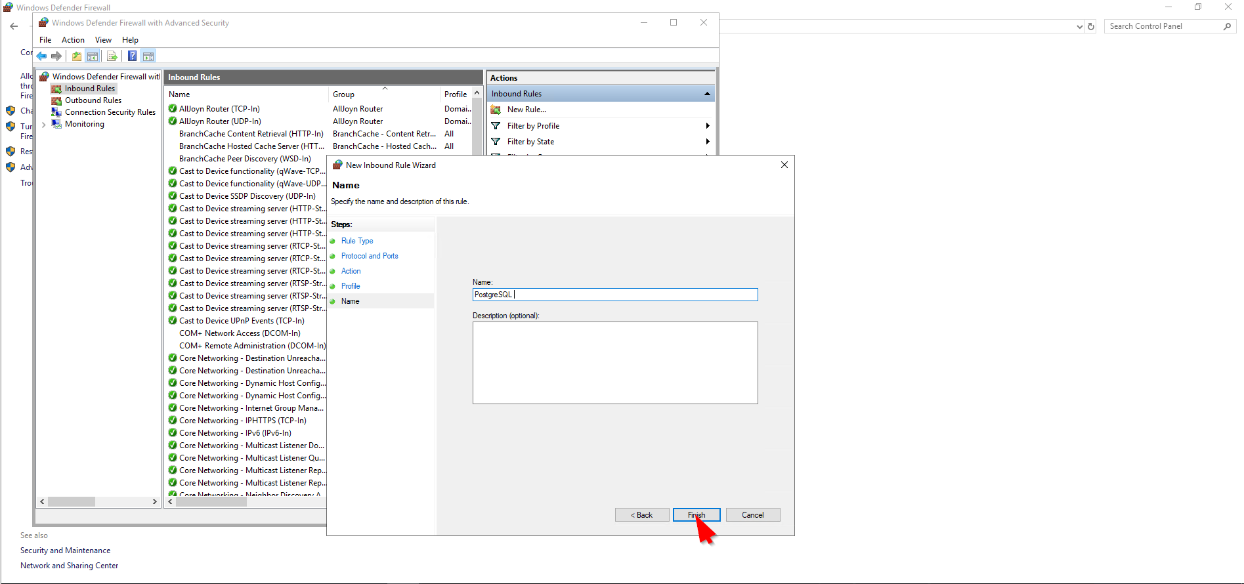Click the rule Name input field
The image size is (1244, 584).
(x=615, y=295)
